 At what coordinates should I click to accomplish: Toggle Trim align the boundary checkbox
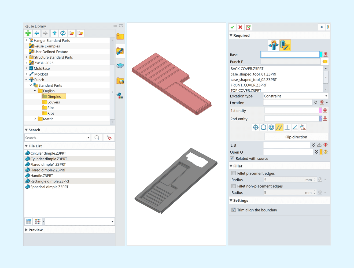234,210
